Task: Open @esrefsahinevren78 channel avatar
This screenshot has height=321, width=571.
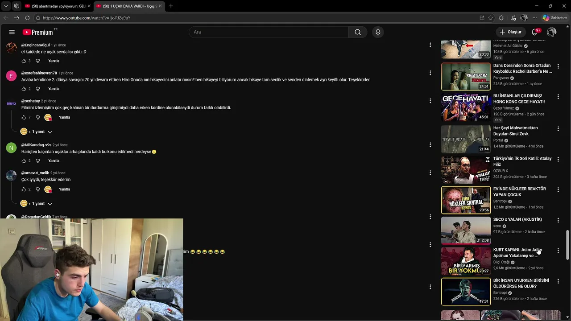Action: (11, 75)
